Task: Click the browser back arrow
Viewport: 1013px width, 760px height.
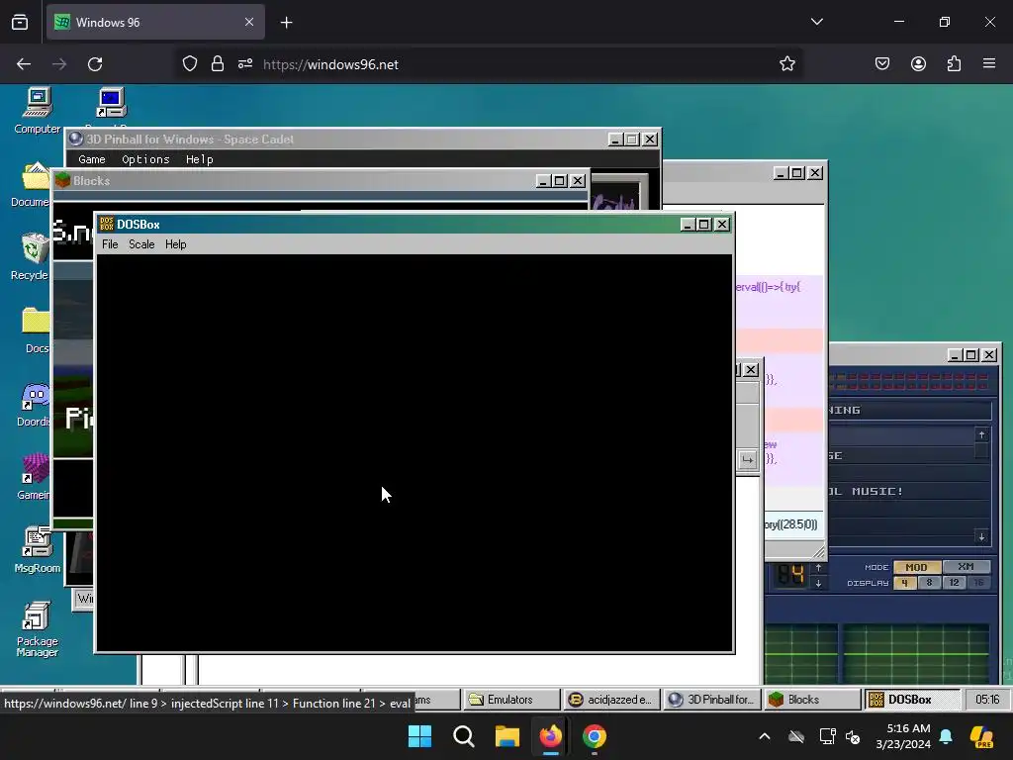Action: click(x=24, y=64)
